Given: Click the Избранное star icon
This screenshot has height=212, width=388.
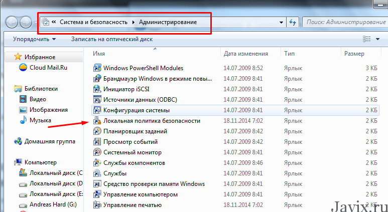Looking at the screenshot, I should (18, 57).
